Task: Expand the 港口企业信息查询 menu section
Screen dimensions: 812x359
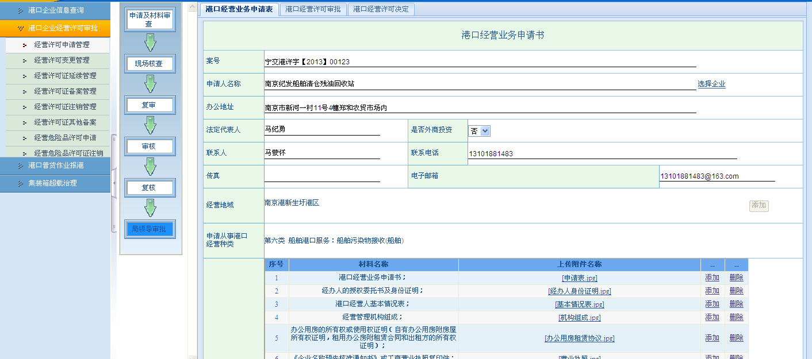Action: click(x=55, y=10)
